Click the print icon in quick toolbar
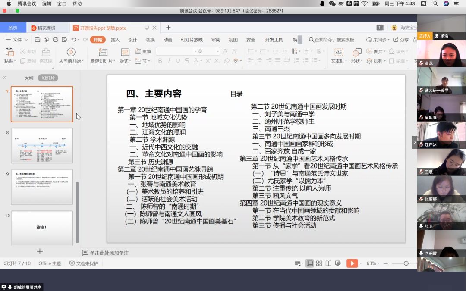The height and width of the screenshot is (291, 466). click(55, 40)
